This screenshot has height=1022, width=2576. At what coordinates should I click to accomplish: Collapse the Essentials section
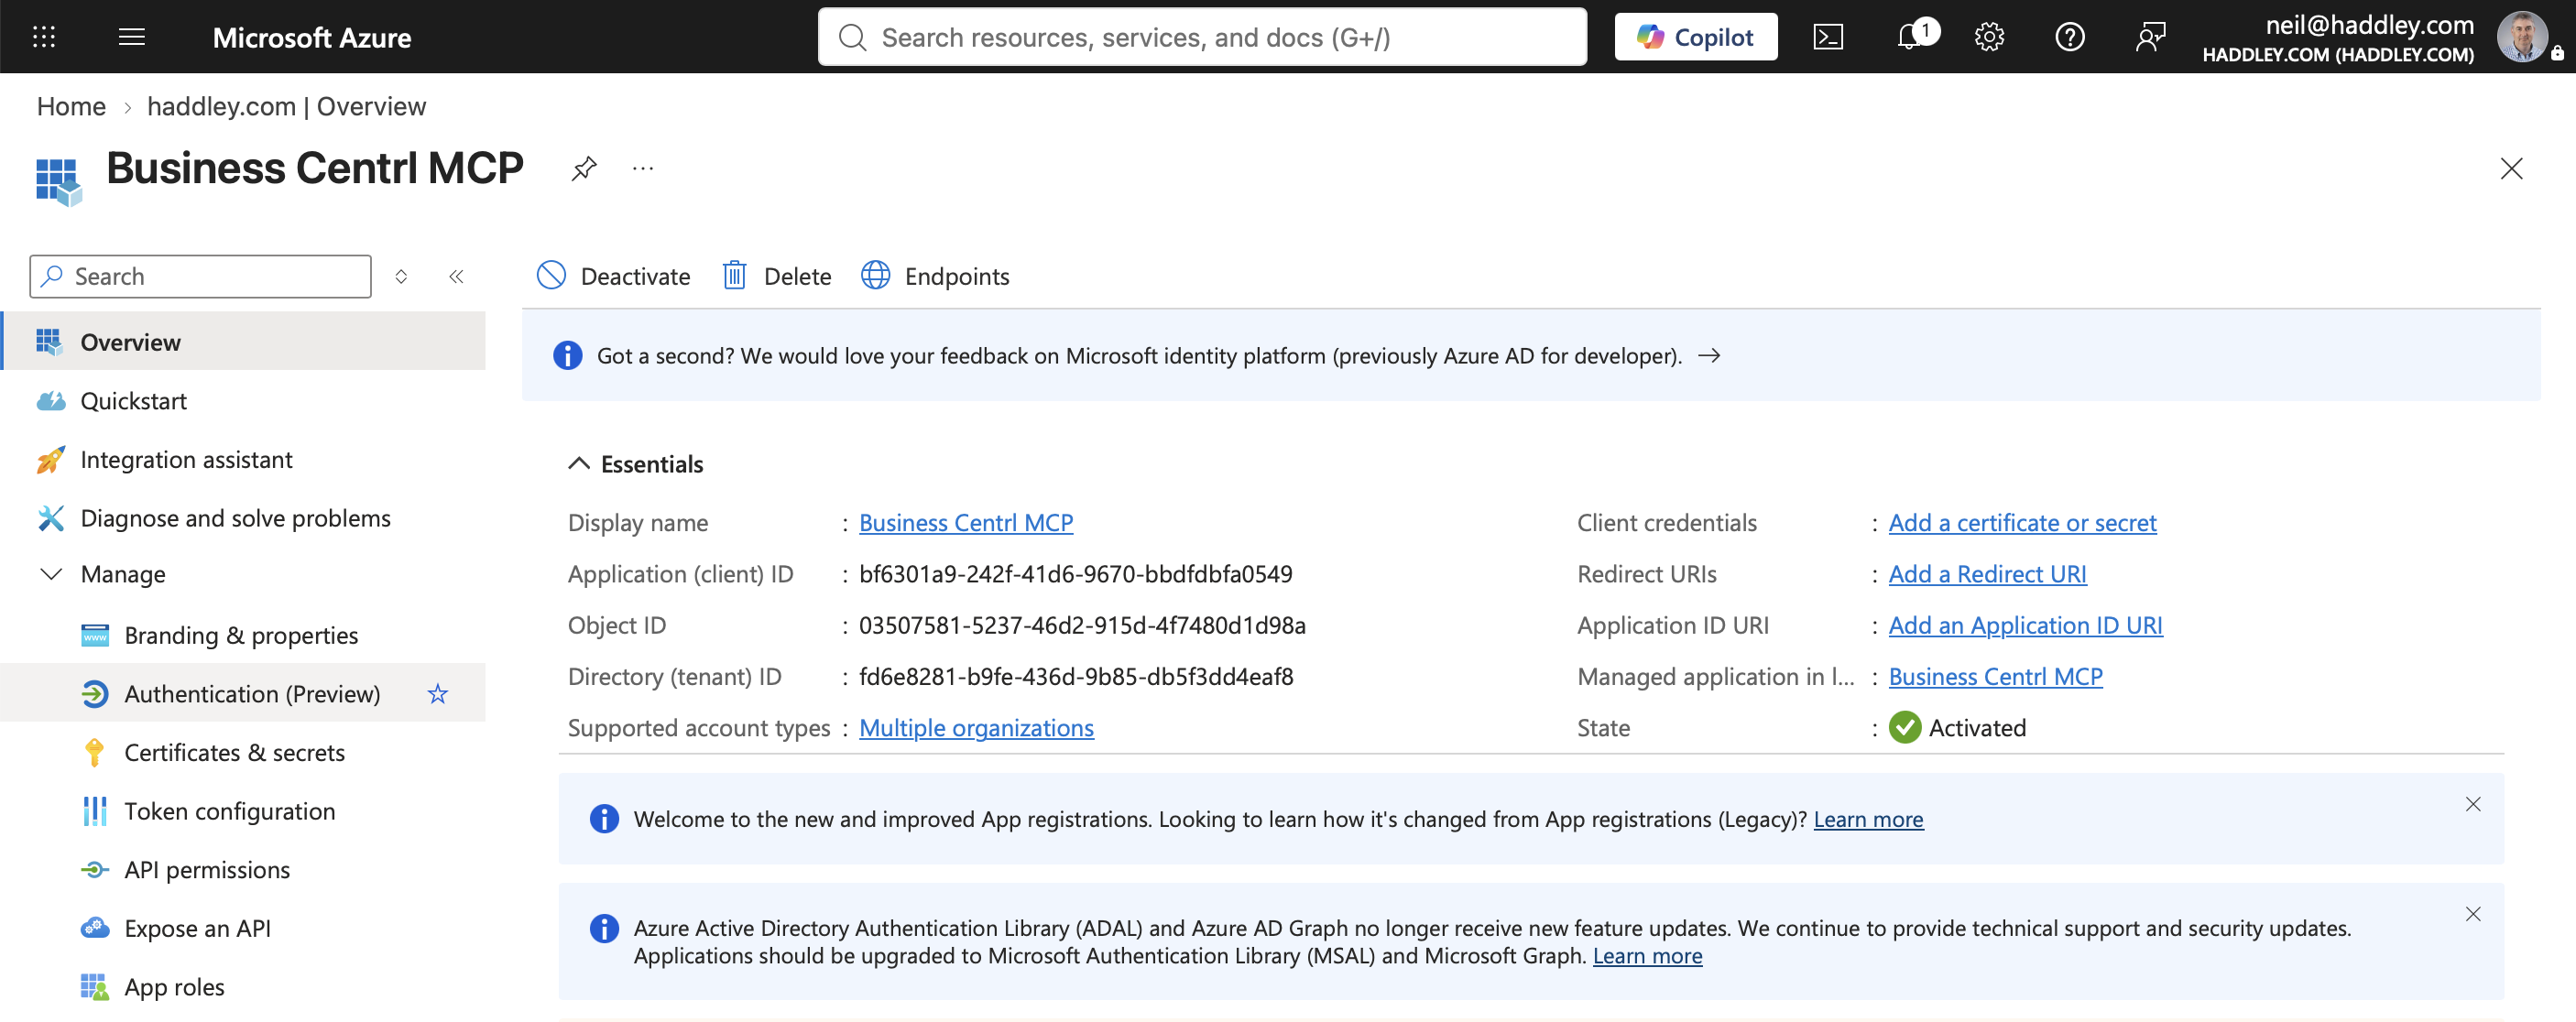pos(636,464)
